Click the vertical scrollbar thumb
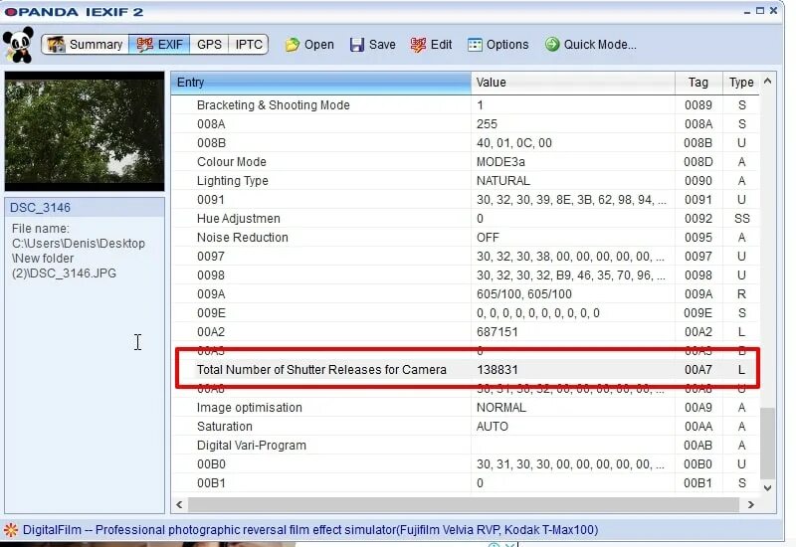This screenshot has height=547, width=796. [767, 443]
